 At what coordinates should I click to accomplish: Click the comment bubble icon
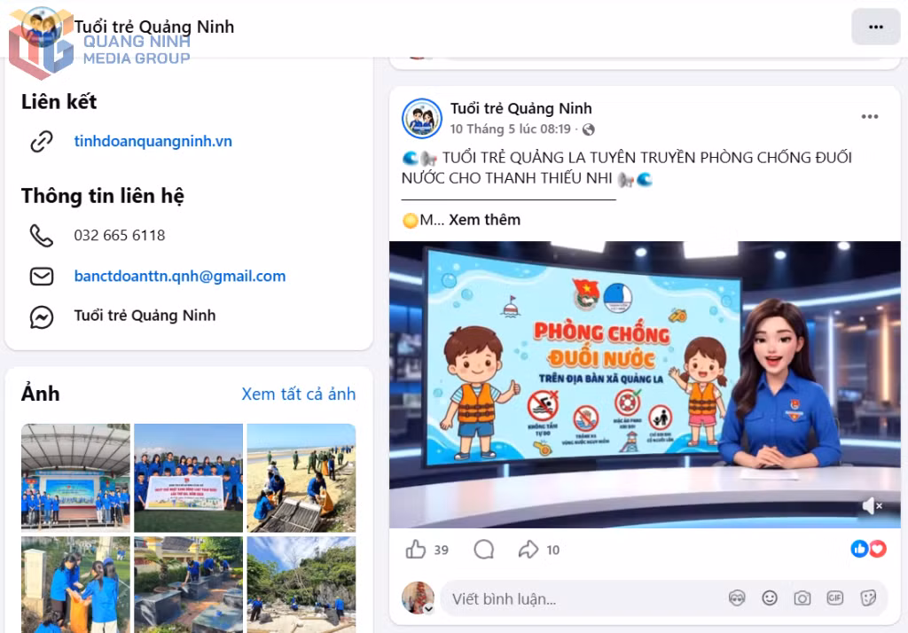pos(483,549)
